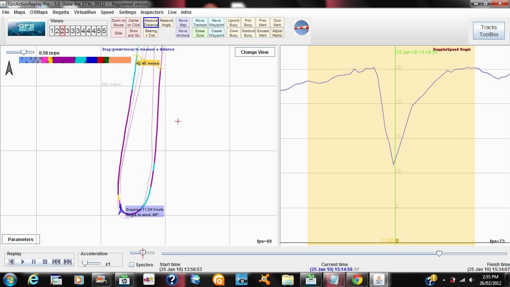Toggle the Zoom on Mouse mode
The width and height of the screenshot is (510, 287).
pyautogui.click(x=118, y=23)
